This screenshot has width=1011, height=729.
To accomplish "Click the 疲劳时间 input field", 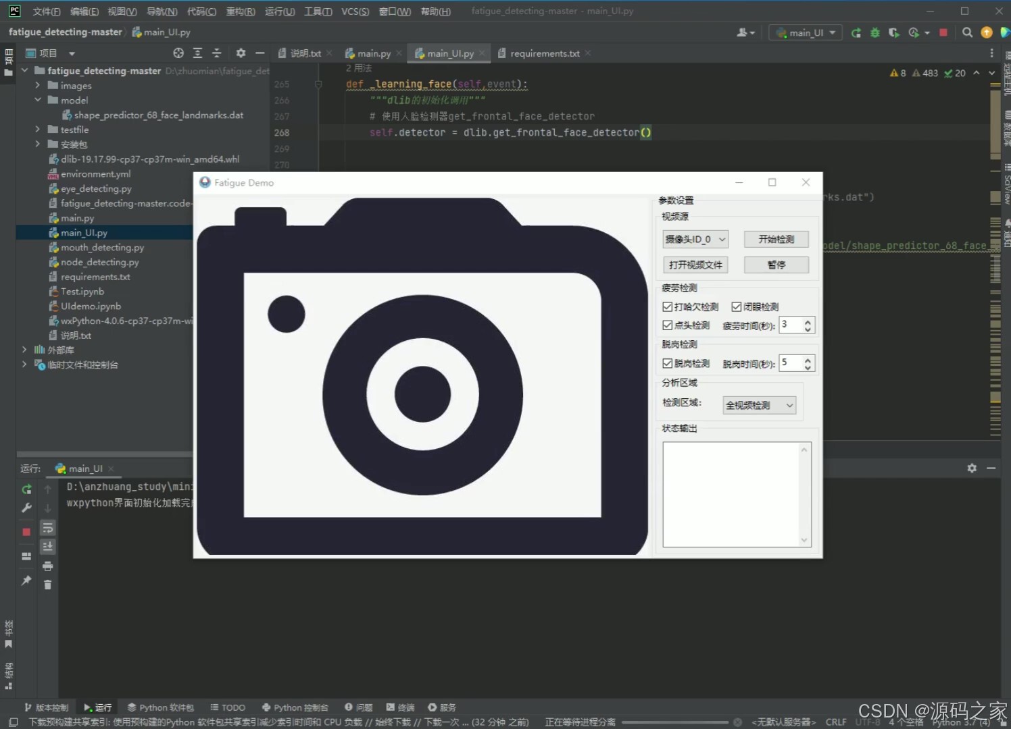I will 791,325.
